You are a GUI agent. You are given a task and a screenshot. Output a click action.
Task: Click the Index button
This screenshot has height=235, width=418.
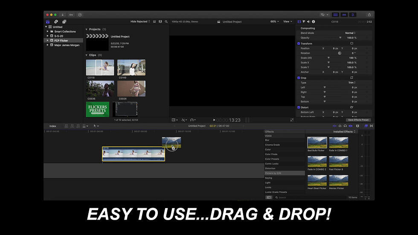click(x=53, y=126)
